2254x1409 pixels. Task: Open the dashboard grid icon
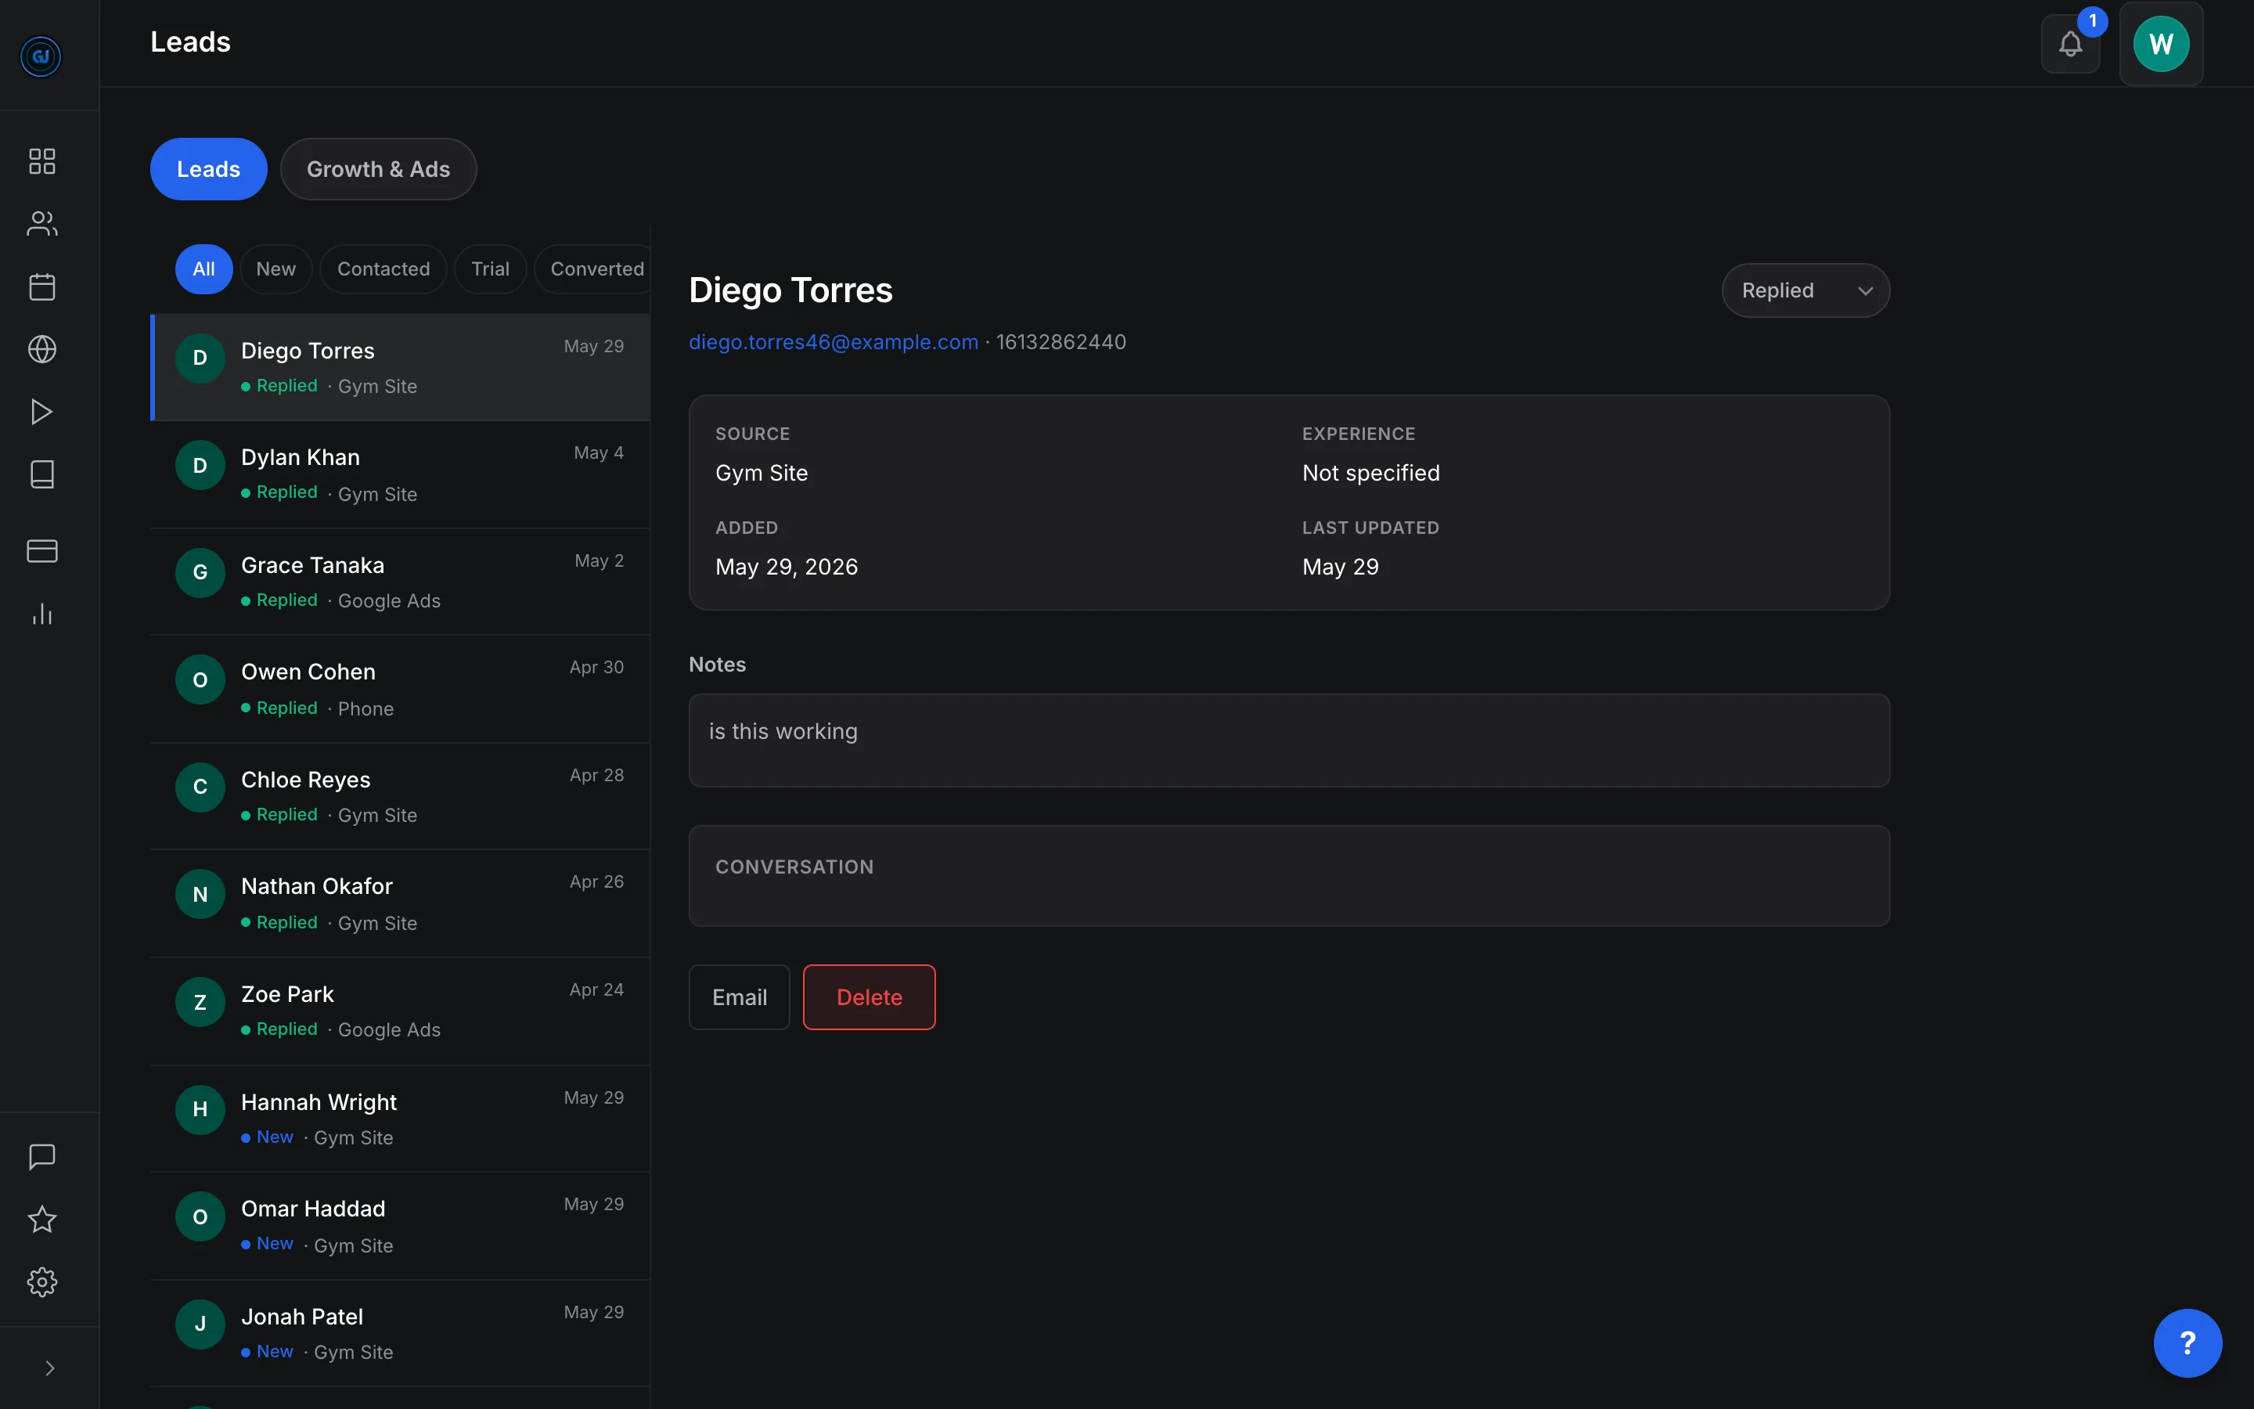click(x=42, y=161)
